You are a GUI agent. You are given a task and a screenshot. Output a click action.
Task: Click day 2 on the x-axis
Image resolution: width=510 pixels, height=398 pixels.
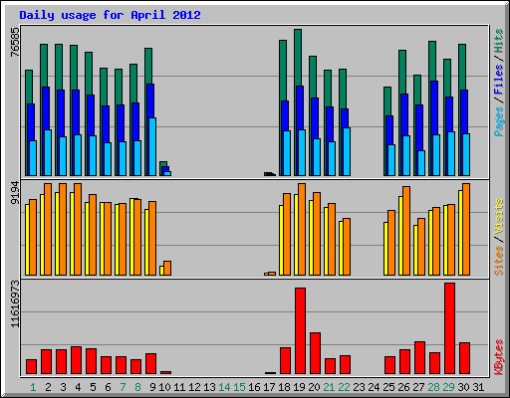click(48, 387)
